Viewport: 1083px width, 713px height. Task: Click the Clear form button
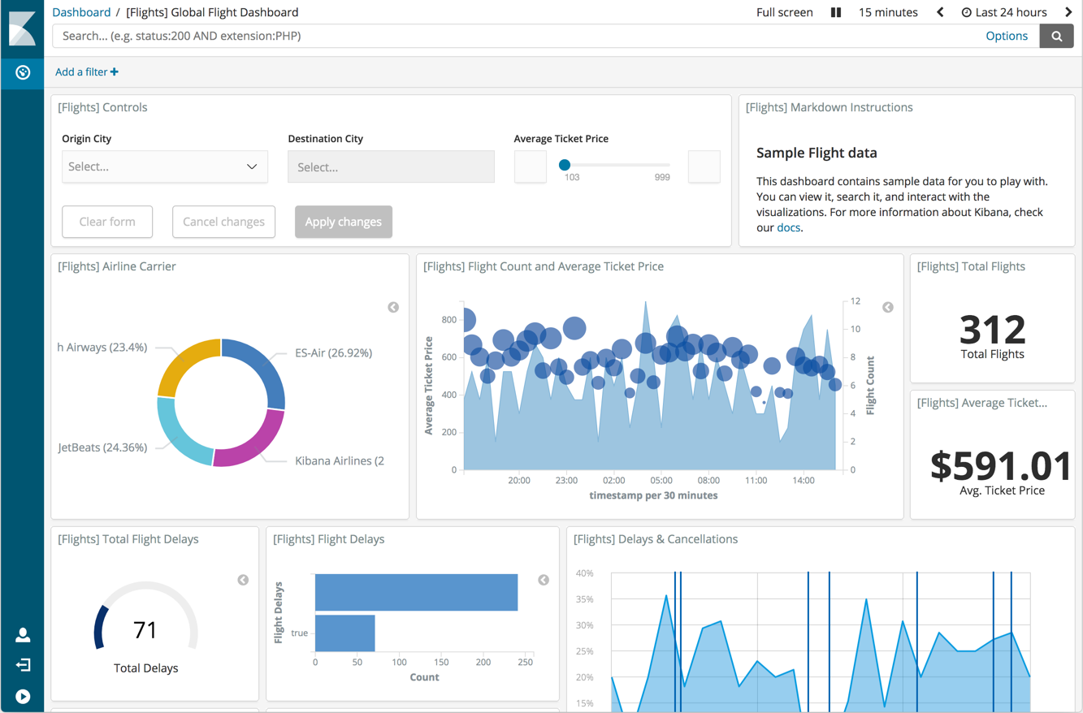(x=107, y=222)
